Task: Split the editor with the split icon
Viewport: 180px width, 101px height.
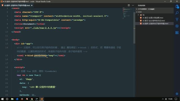Action: pyautogui.click(x=129, y=5)
